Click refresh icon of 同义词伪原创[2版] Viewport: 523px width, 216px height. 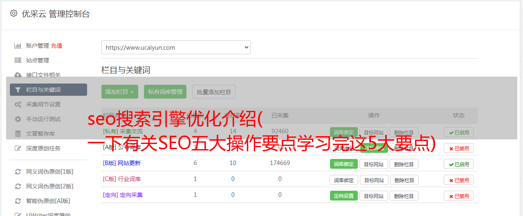(x=18, y=186)
